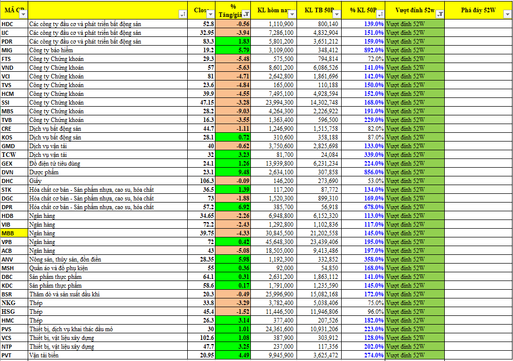Select the HDC ticker cell

point(13,24)
